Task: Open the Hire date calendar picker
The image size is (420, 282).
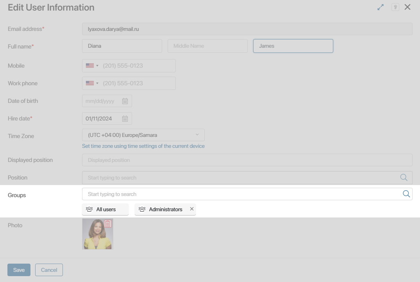Action: tap(125, 119)
